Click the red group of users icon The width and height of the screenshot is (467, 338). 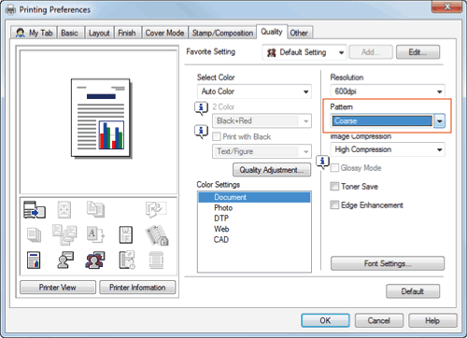95,261
